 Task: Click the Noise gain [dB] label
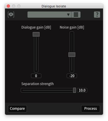pyautogui.click(x=72, y=27)
